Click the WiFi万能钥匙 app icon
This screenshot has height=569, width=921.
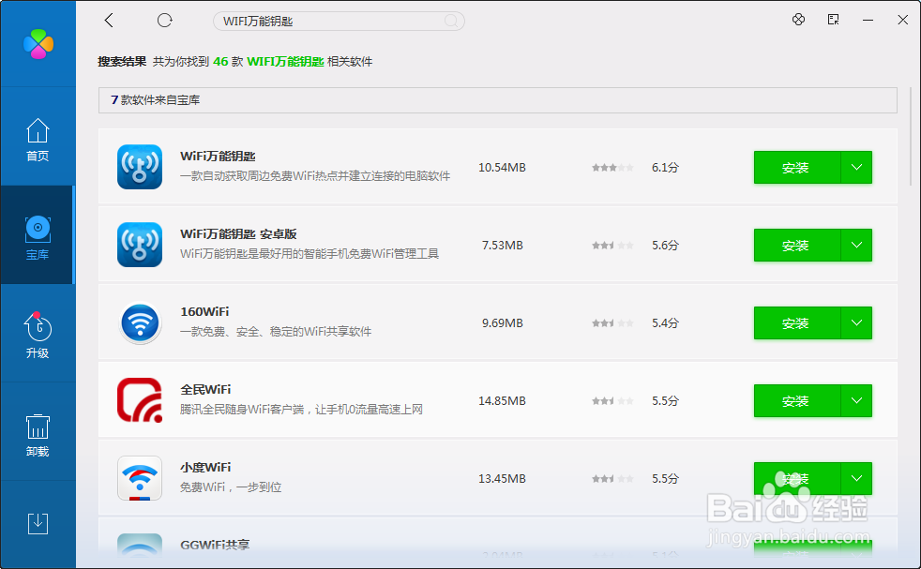pyautogui.click(x=140, y=167)
